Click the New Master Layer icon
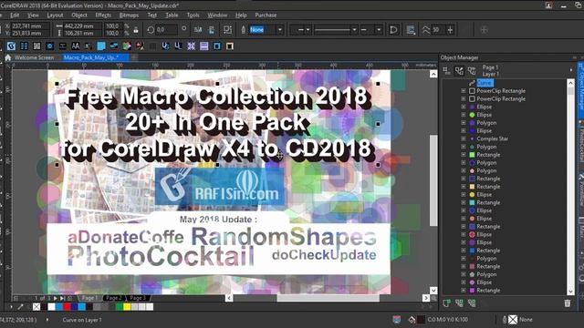 (459, 303)
